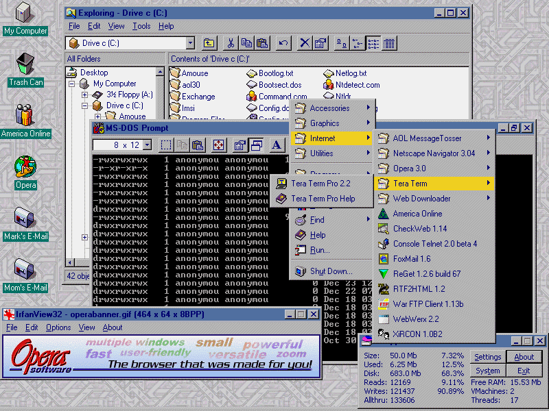Switch Explorer to List view
549x411 pixels.
tap(373, 43)
